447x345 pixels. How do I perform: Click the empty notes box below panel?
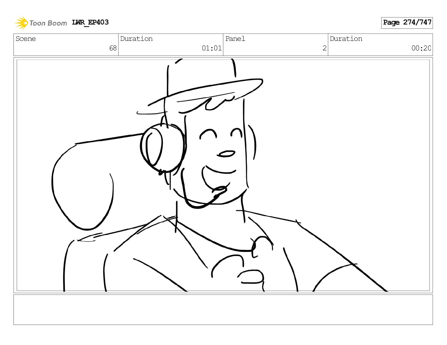tap(223, 310)
